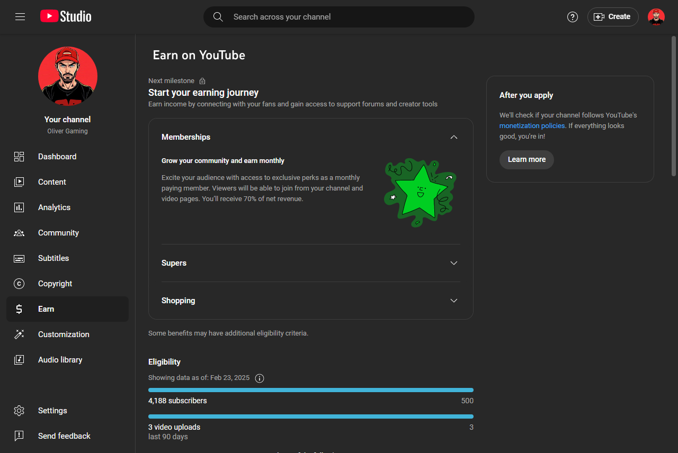678x453 pixels.
Task: Click the info icon beside the eligibility date
Action: click(260, 378)
